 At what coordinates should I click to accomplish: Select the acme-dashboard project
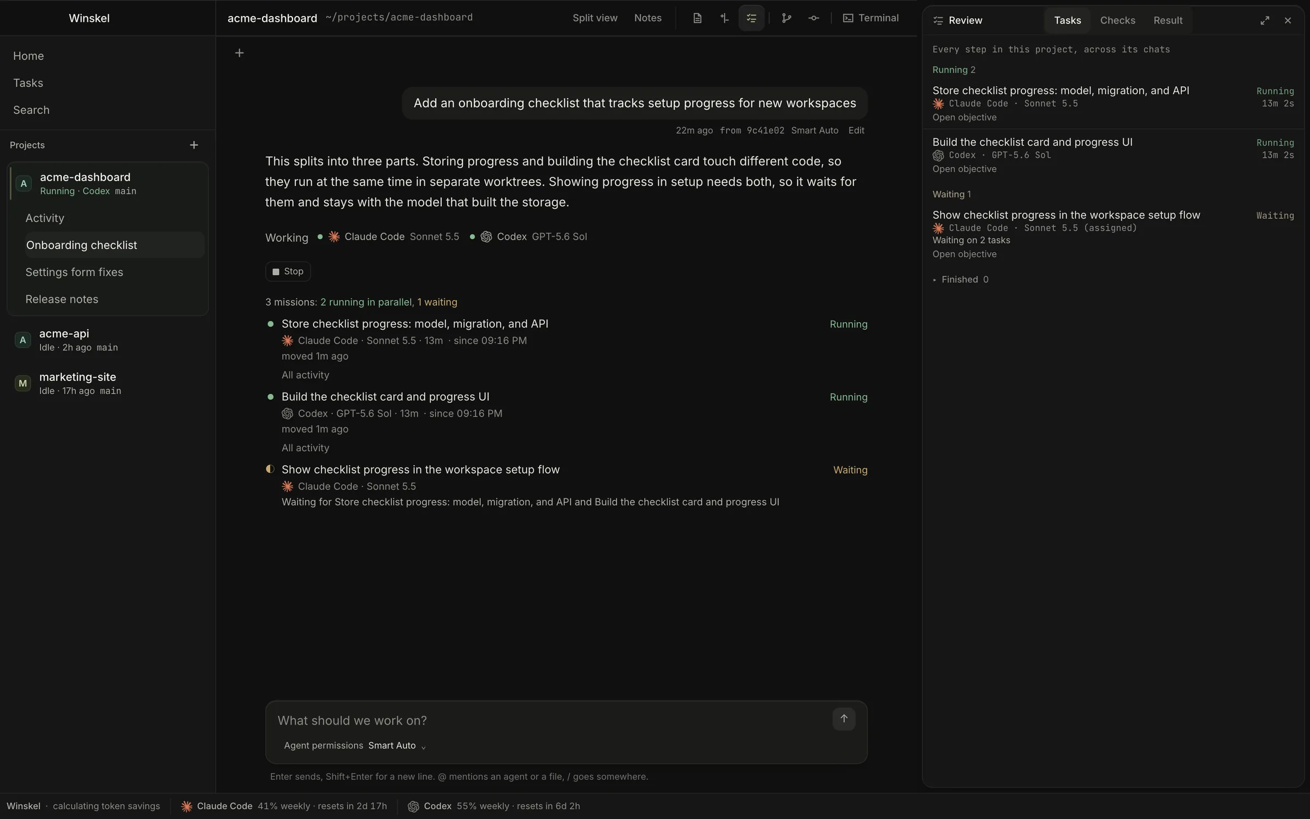tap(108, 183)
